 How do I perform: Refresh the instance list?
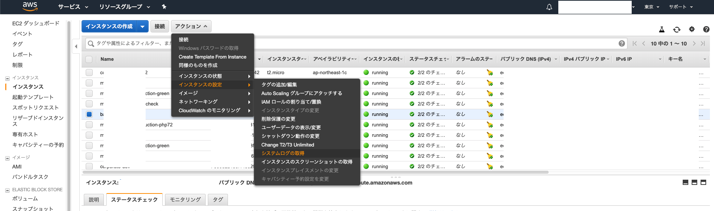pos(677,29)
